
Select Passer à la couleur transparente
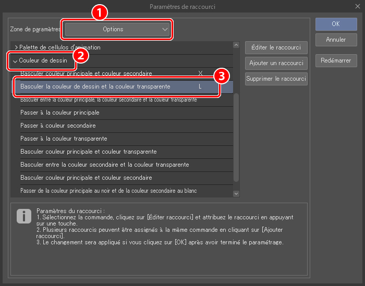click(64, 139)
